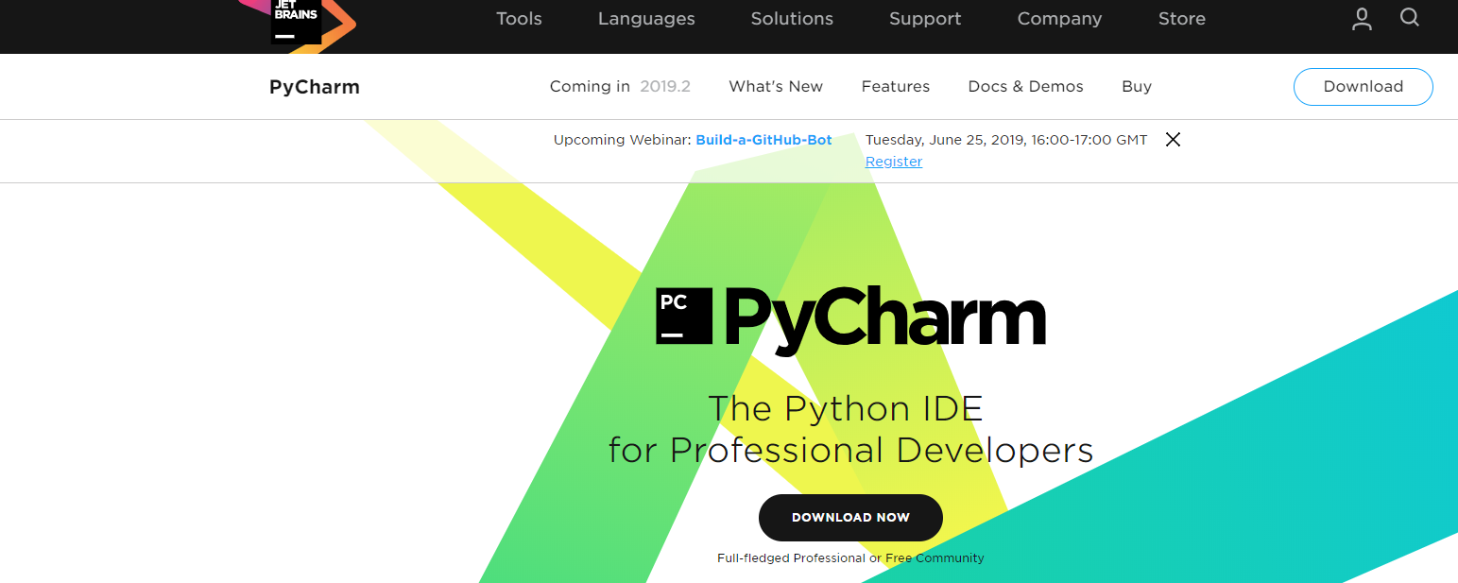Open the search magnifier icon
This screenshot has width=1458, height=583.
[1410, 18]
